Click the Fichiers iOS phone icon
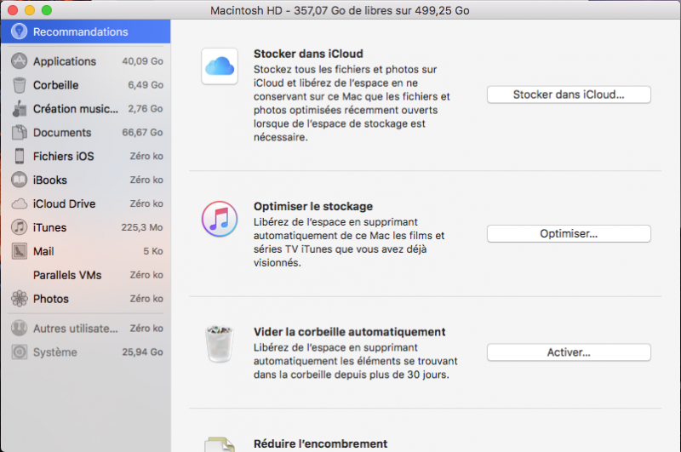This screenshot has height=452, width=681. click(19, 156)
